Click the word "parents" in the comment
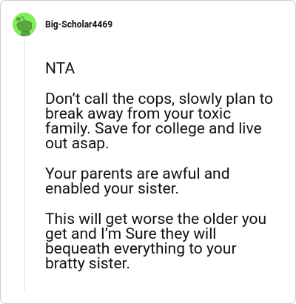The image size is (296, 304). 107,174
